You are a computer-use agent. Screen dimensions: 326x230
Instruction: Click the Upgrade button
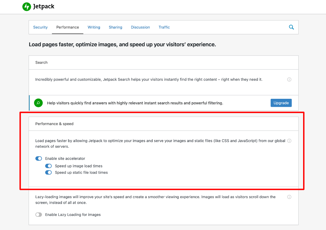(281, 103)
